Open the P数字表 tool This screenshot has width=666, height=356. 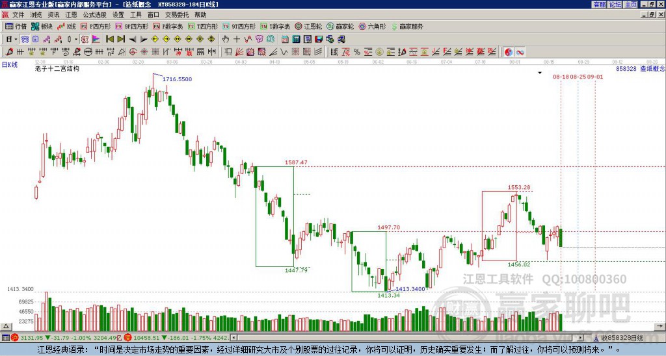coord(168,26)
